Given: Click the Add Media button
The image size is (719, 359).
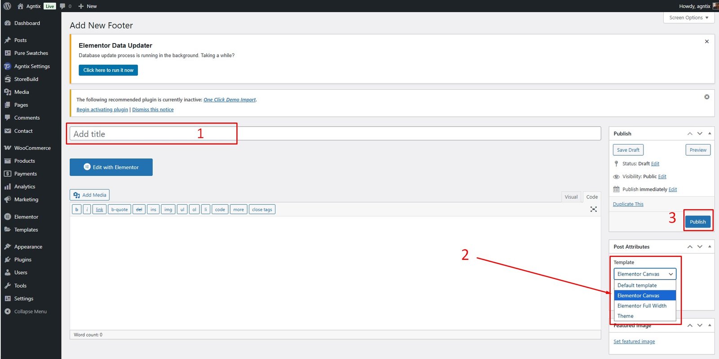Looking at the screenshot, I should point(89,195).
